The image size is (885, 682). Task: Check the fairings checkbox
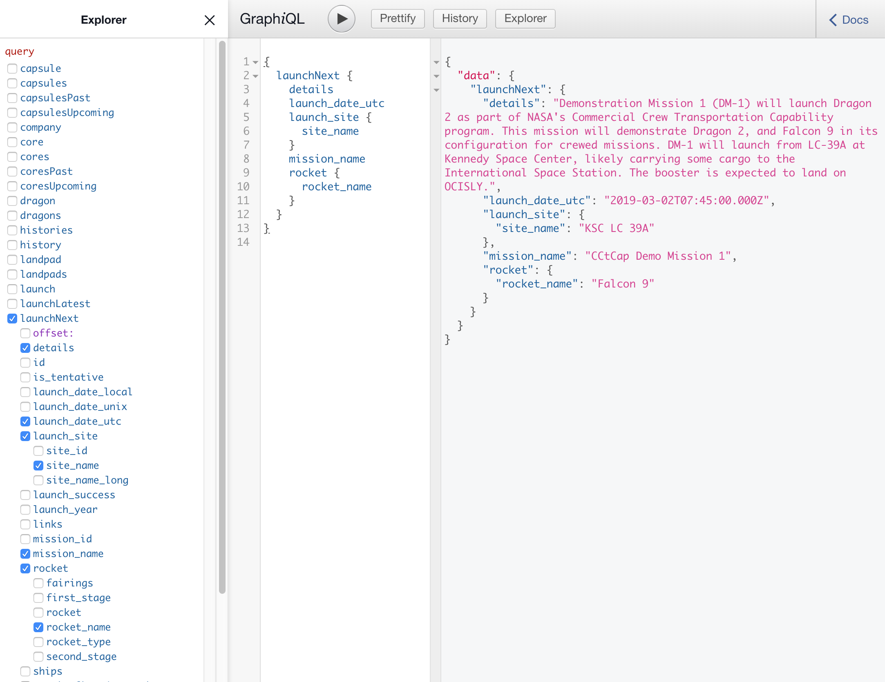[x=38, y=583]
